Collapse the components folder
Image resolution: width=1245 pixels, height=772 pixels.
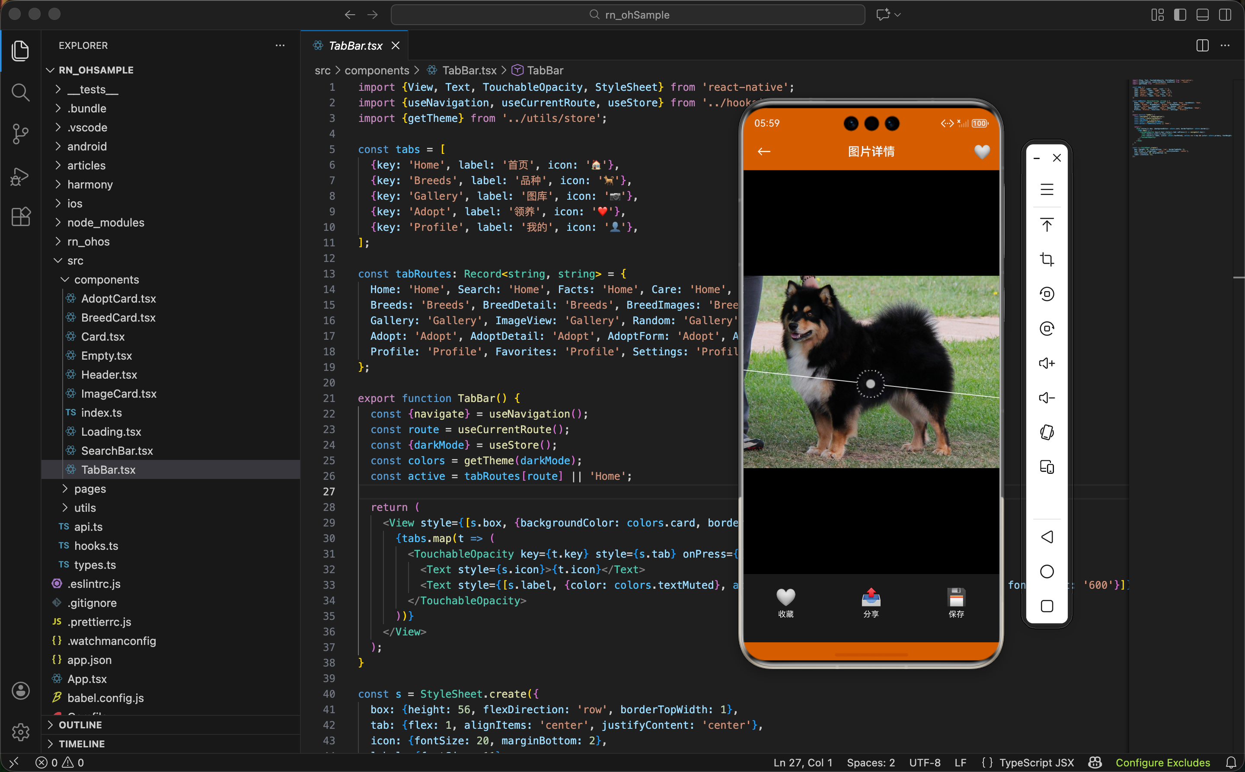pos(106,279)
